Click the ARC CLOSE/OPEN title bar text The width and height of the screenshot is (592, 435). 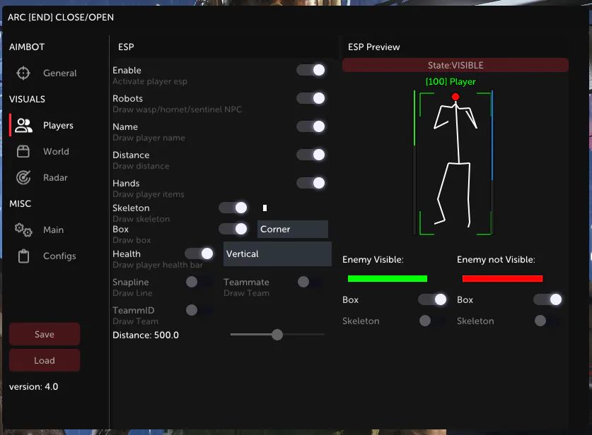tap(61, 17)
